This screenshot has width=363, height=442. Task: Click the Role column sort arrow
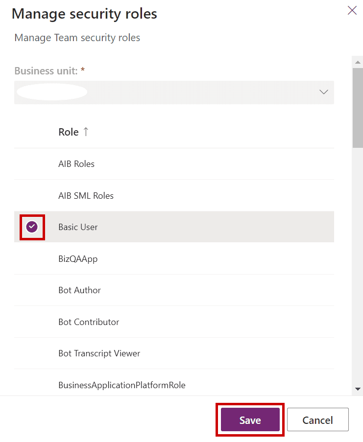coord(86,132)
